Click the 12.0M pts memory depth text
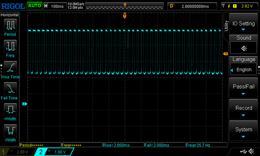This screenshot has width=260, height=156. tap(75, 8)
